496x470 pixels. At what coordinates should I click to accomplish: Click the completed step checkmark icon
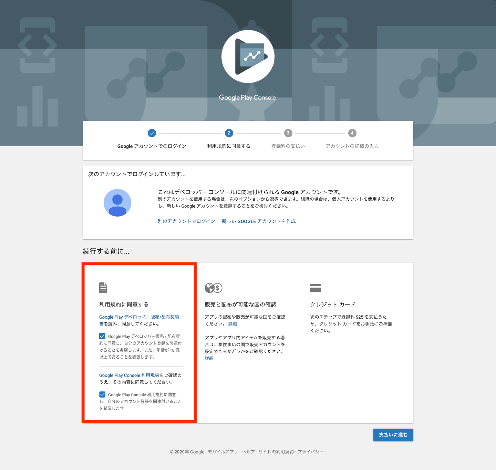point(152,133)
